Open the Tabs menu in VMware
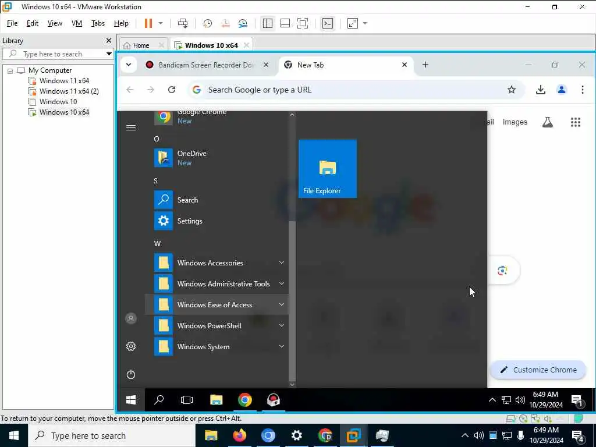 pyautogui.click(x=98, y=23)
